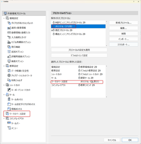141x144 pixels.
Task: Open 画面オプション settings page
Action: (15, 61)
